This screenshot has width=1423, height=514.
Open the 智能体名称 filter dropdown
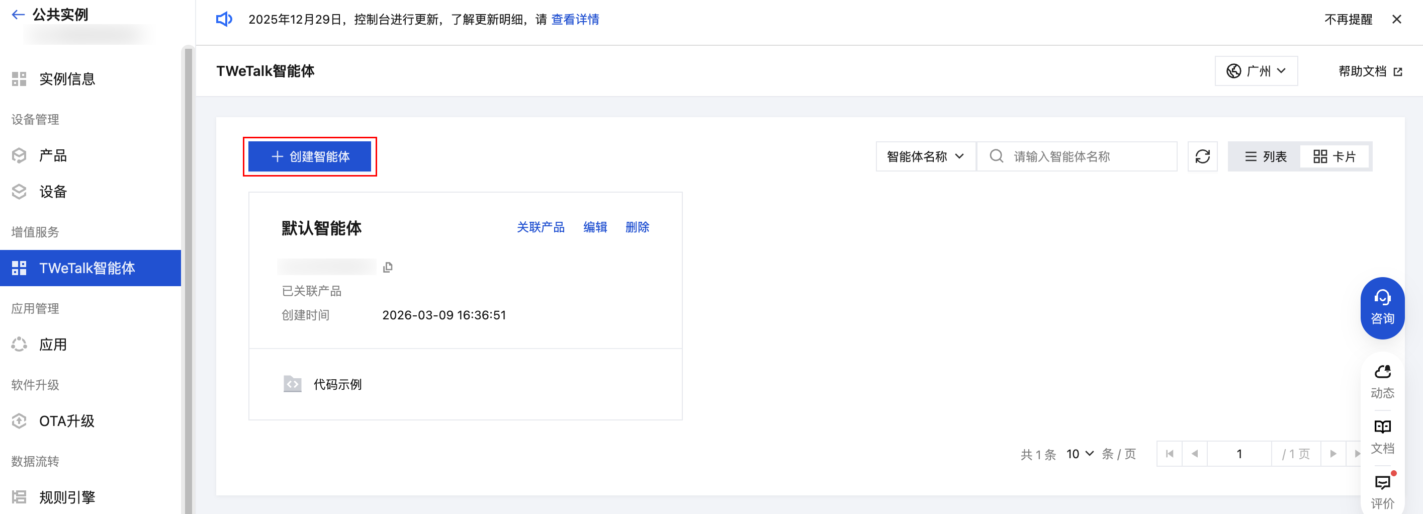[925, 157]
